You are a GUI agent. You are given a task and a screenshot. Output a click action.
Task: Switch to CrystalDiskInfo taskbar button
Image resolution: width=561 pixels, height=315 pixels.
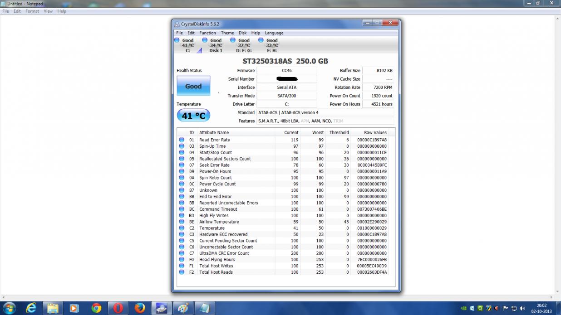(x=162, y=308)
